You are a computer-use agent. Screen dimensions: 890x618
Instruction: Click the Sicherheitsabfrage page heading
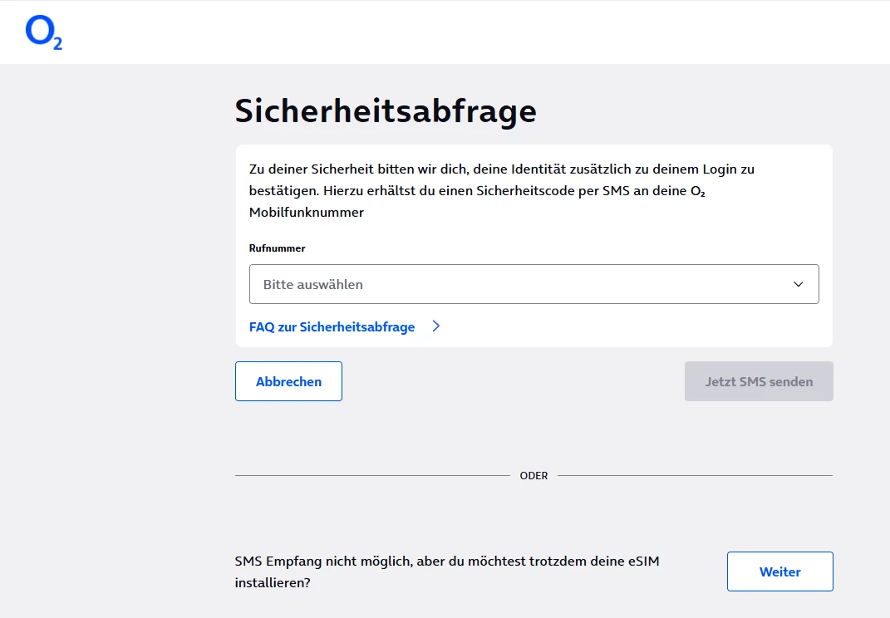[x=386, y=111]
